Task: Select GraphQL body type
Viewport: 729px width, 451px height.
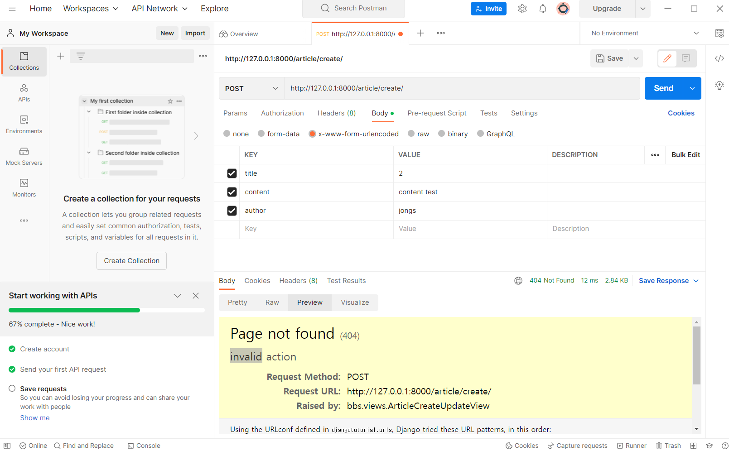Action: point(480,134)
